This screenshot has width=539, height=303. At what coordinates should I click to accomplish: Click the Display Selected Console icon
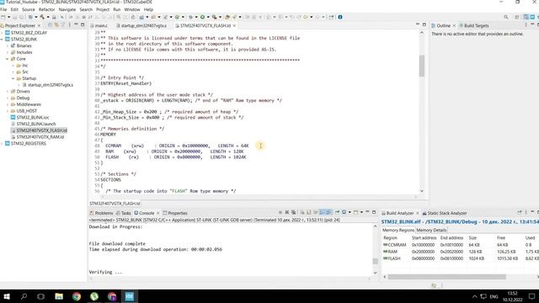pyautogui.click(x=344, y=212)
